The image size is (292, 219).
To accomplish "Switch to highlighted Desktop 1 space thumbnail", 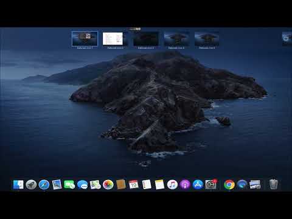I will tap(85, 38).
